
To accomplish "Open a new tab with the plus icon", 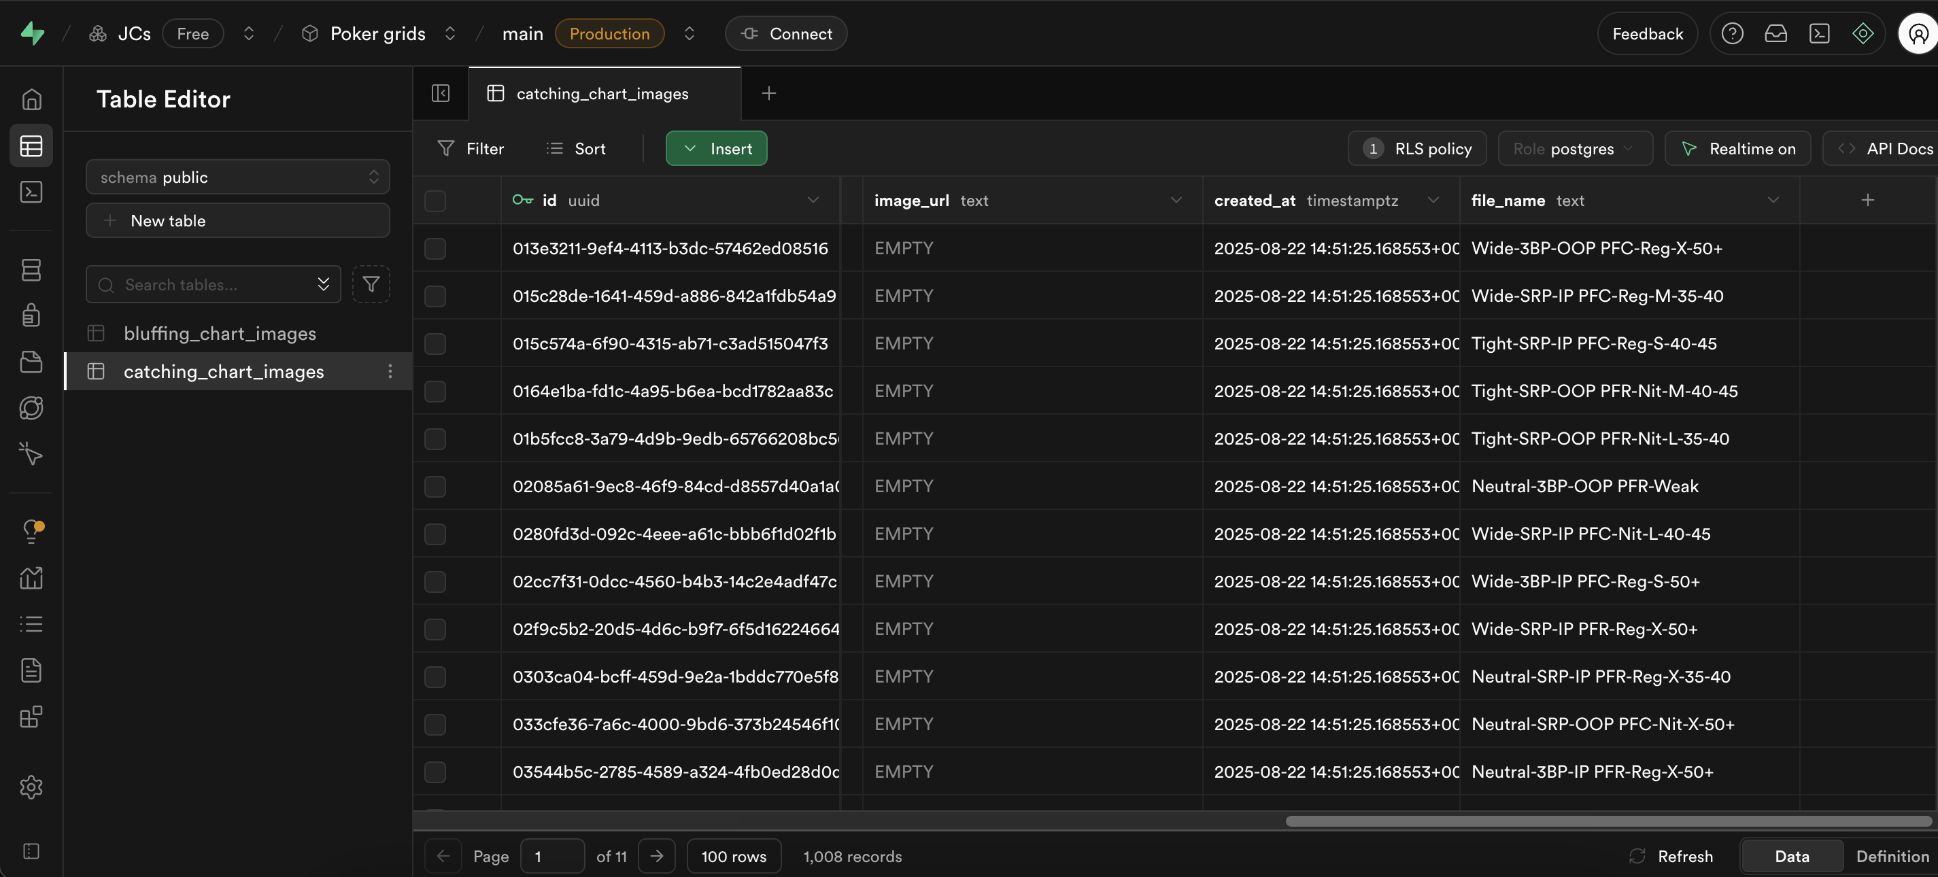I will pos(768,93).
